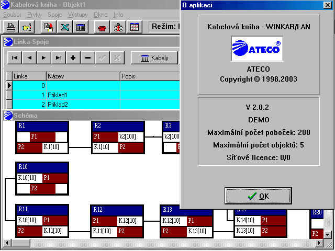Screen dimensions: 335x251
Task: Click the red telephone toolbar icon
Action: coord(102,27)
